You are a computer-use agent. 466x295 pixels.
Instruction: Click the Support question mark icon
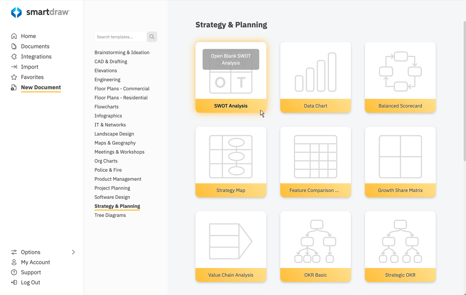(14, 273)
